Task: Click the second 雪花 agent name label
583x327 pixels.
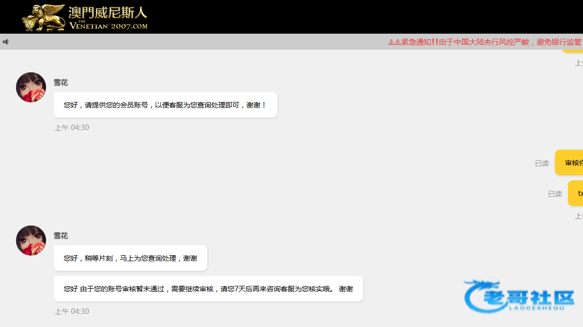Action: pos(61,236)
